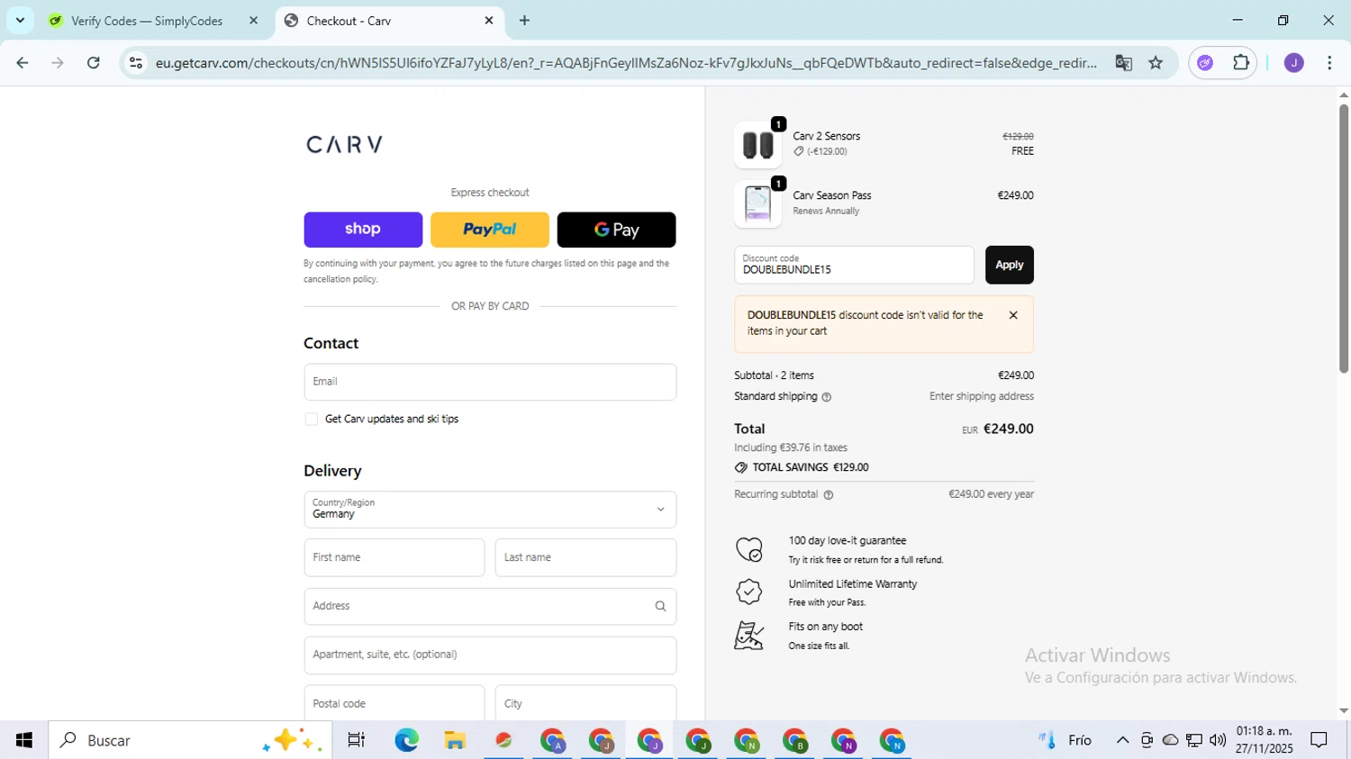Viewport: 1351px width, 759px height.
Task: Open Chrome three-dot menu
Action: click(1329, 63)
